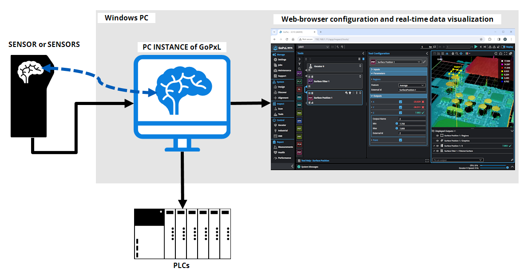Uncheck the X output checkbox

pos(400,102)
